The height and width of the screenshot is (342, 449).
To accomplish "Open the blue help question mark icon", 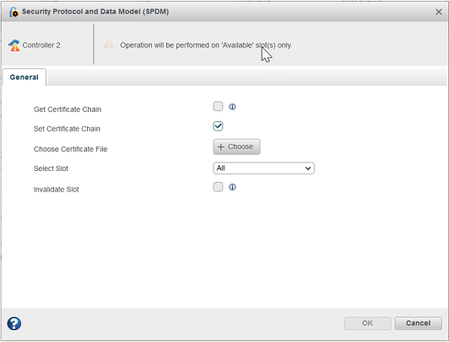I will [14, 323].
